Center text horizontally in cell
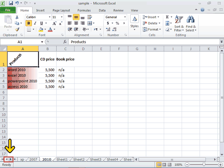 click(76, 23)
